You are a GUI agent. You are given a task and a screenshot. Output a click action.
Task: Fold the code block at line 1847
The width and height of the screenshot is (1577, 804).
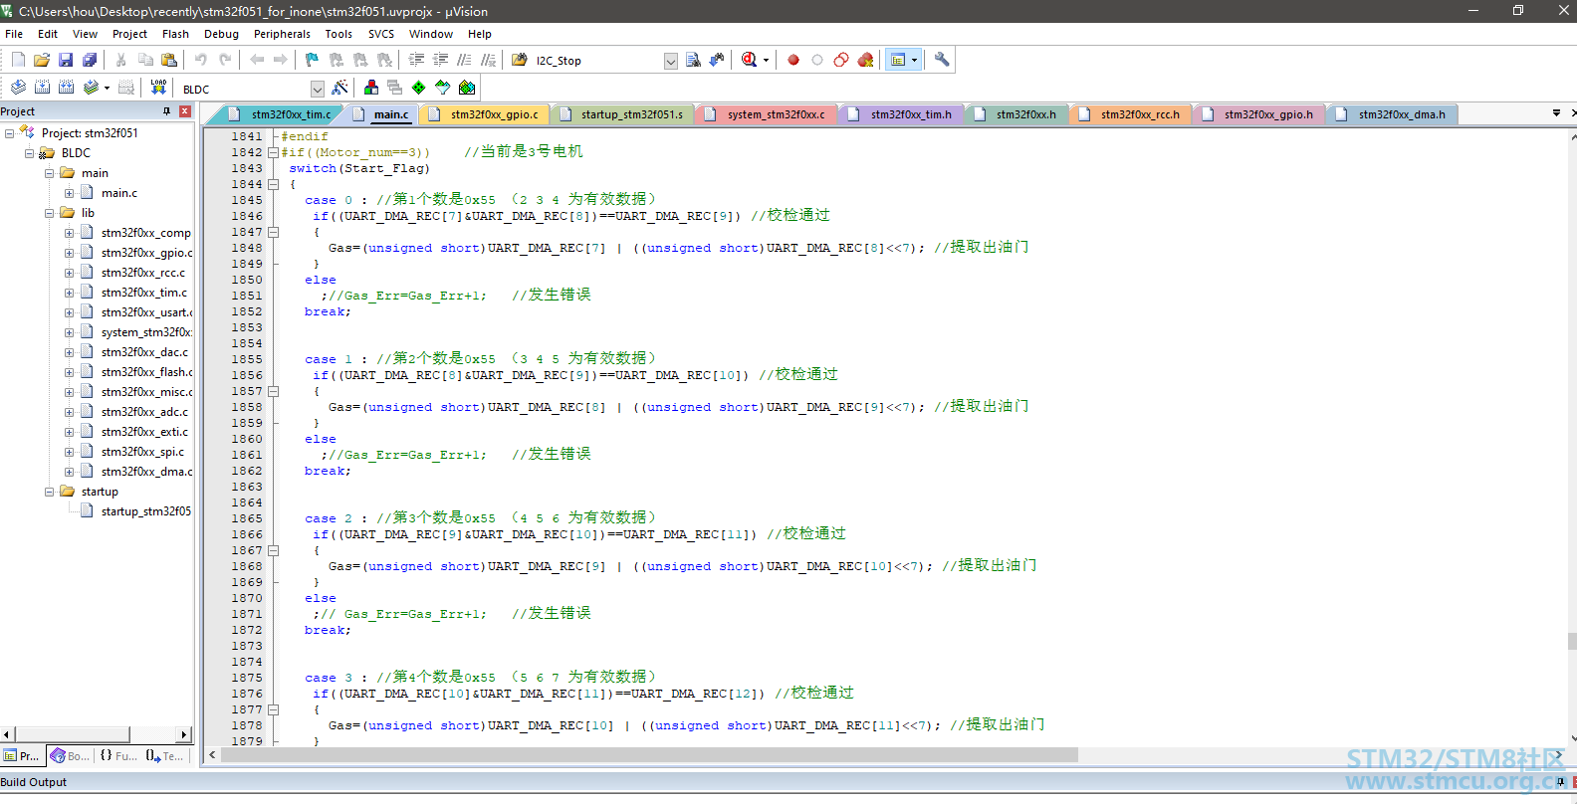click(x=273, y=232)
